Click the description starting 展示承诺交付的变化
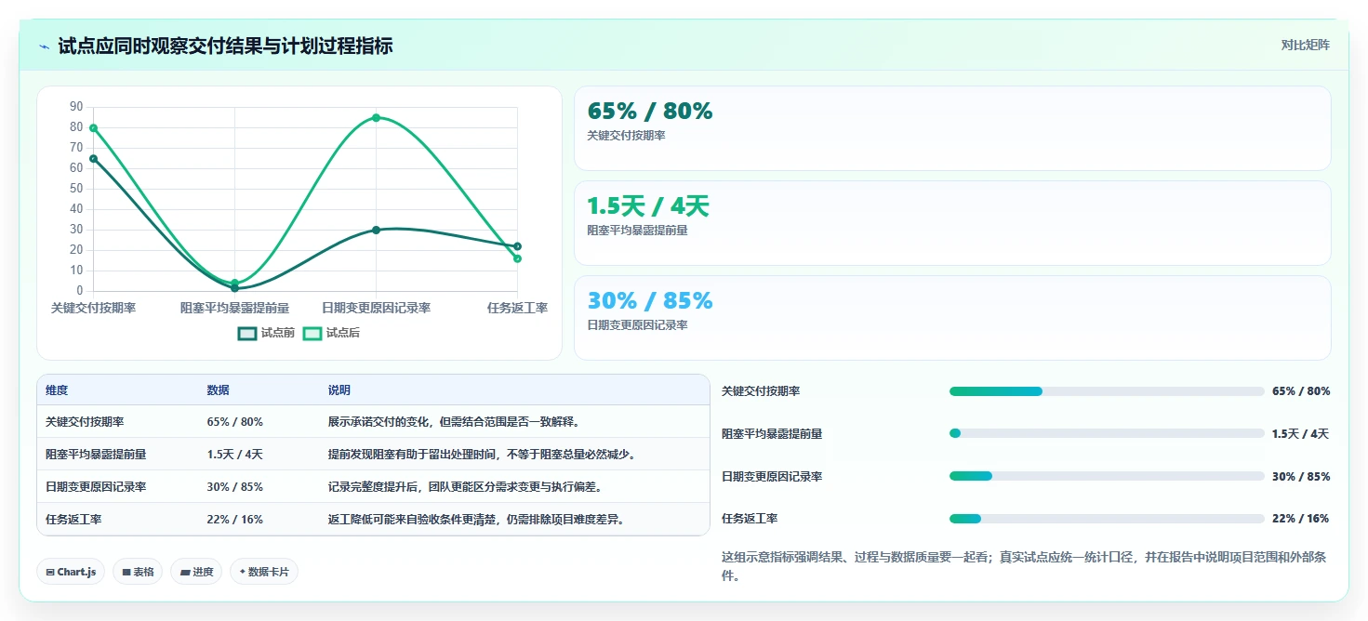Screen dimensions: 1368x621 pos(454,422)
